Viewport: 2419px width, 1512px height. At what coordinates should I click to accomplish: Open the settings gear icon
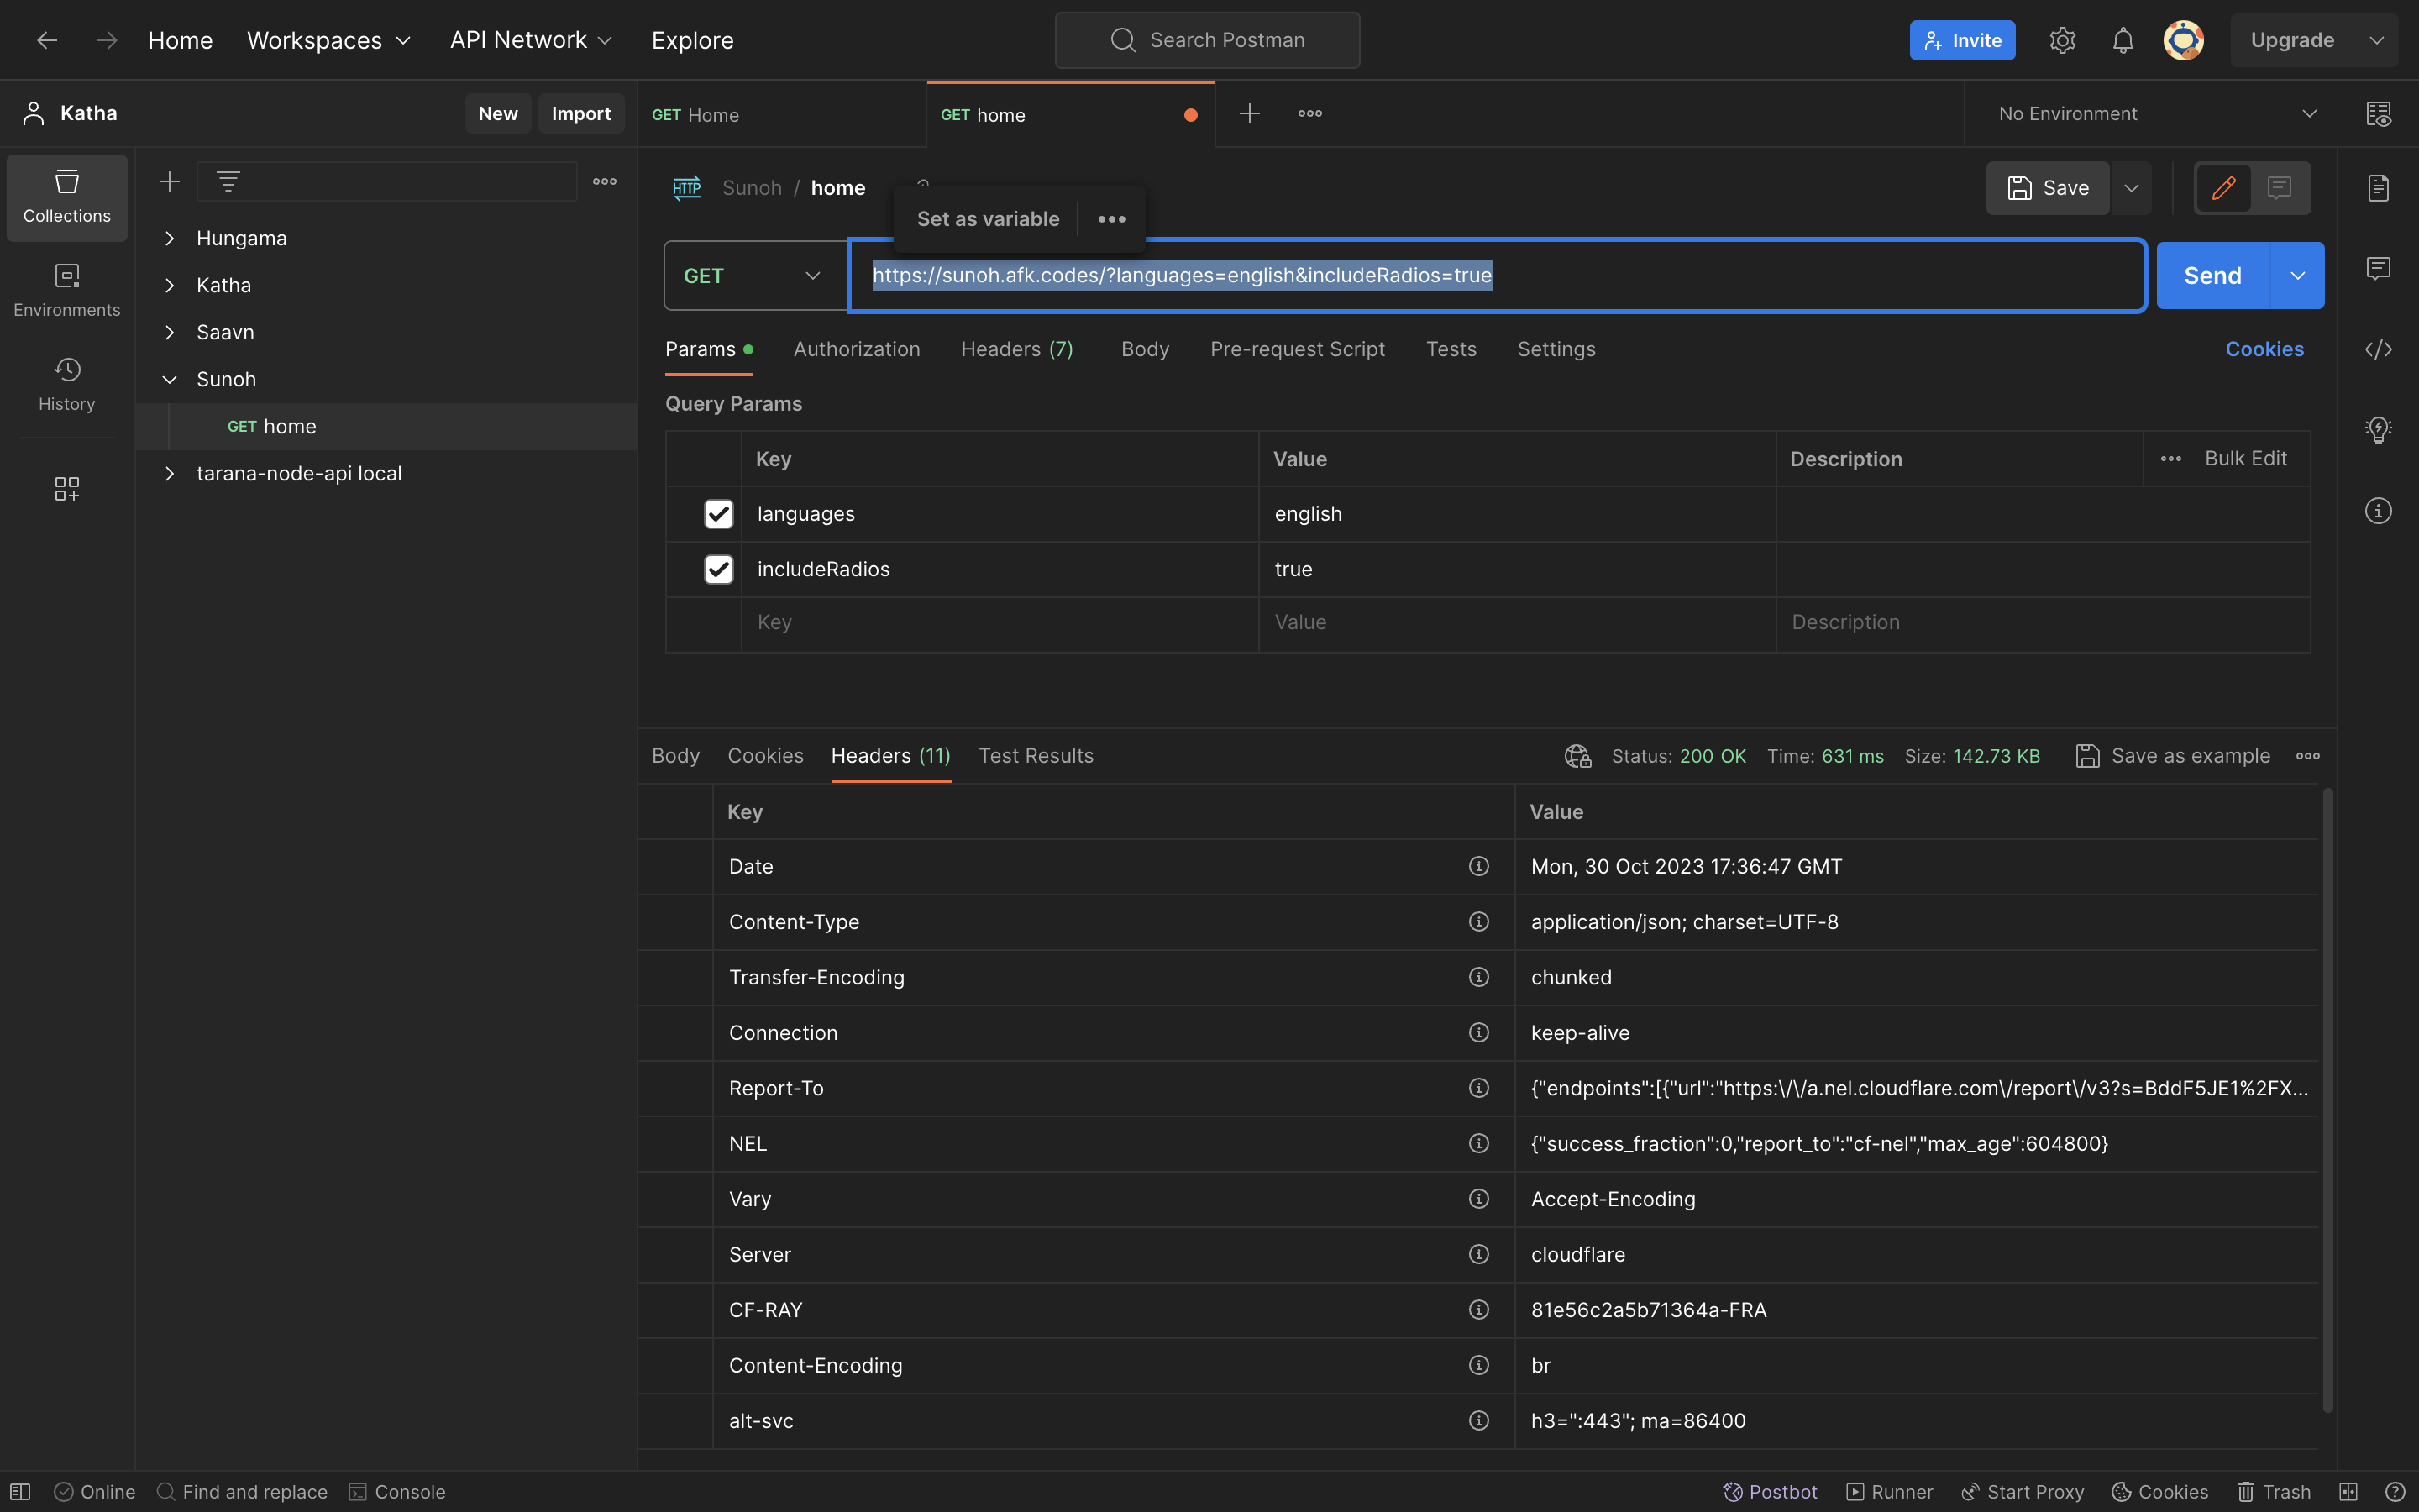[2062, 40]
